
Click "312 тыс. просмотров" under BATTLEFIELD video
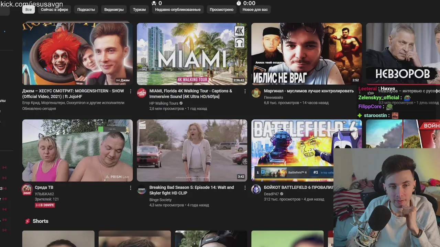tap(282, 199)
